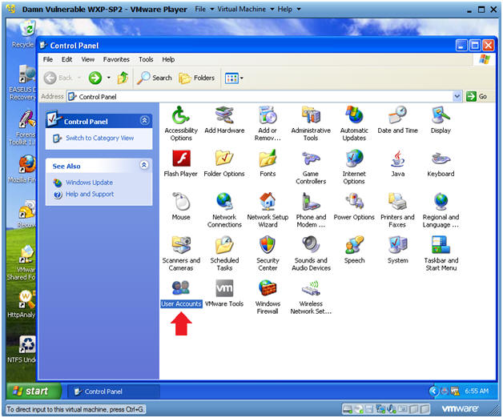Click the green Forward arrow button
This screenshot has height=418, width=503.
tap(95, 78)
